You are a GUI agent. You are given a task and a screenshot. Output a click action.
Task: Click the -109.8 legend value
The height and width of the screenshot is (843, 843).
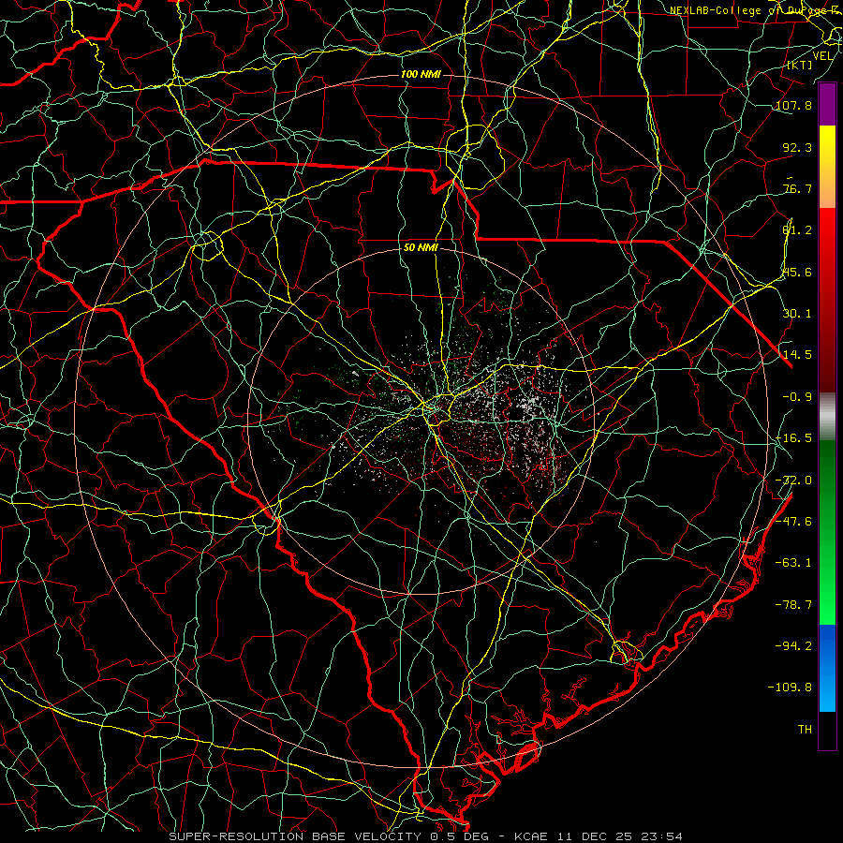[x=791, y=687]
